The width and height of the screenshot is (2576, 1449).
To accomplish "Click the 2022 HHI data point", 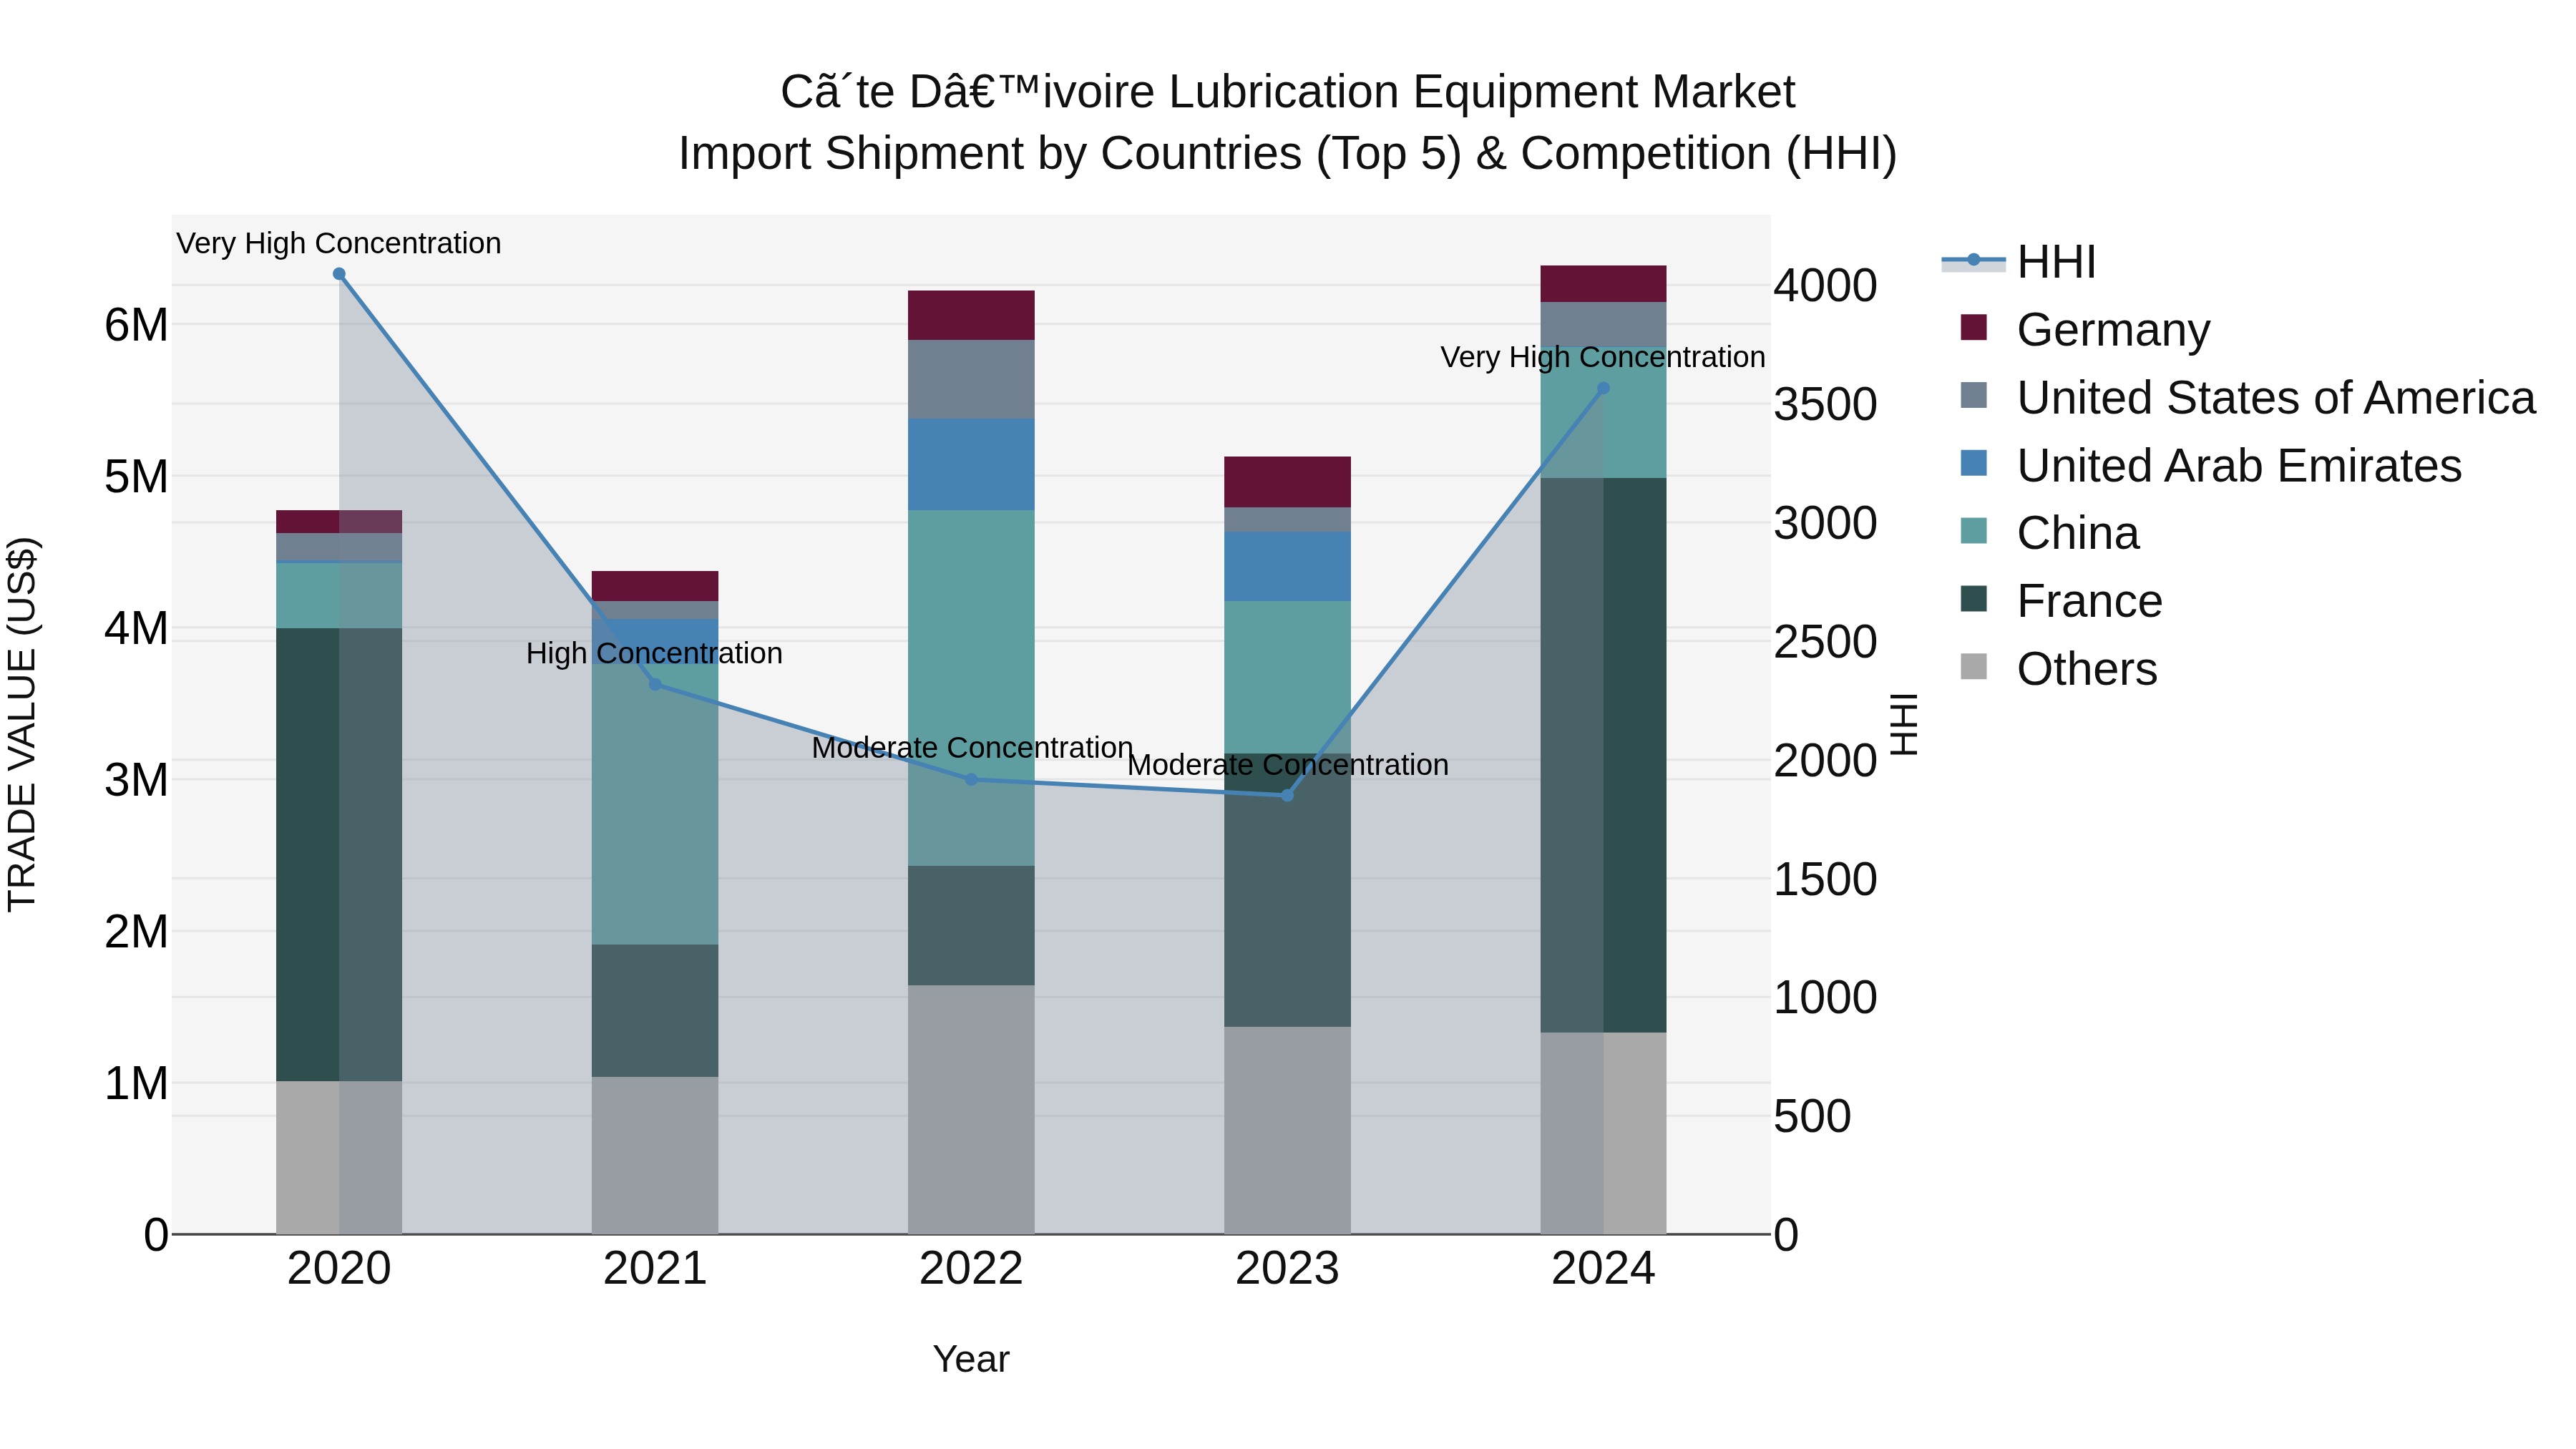I will [x=971, y=780].
